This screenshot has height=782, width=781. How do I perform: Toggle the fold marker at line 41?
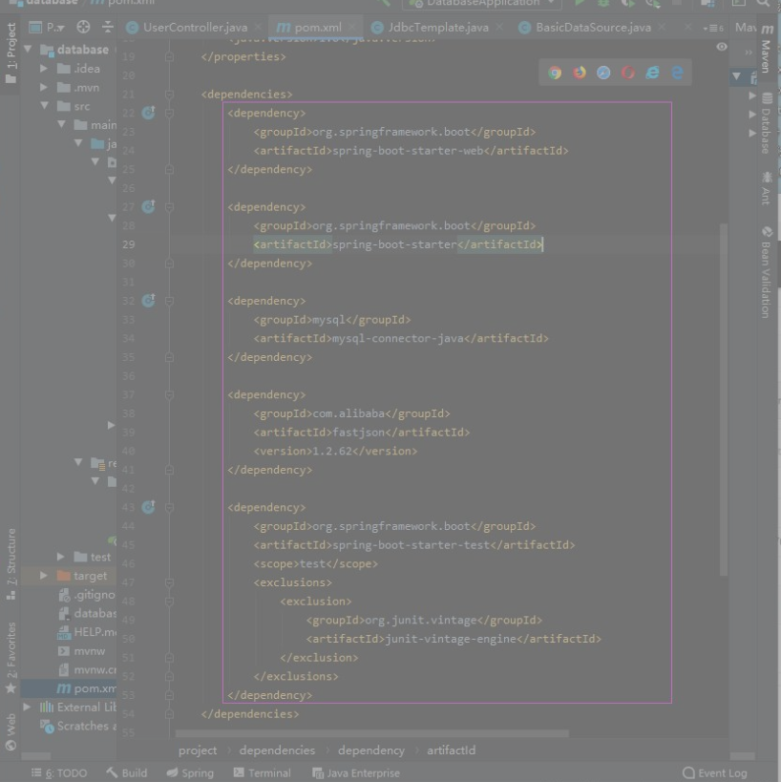(170, 470)
